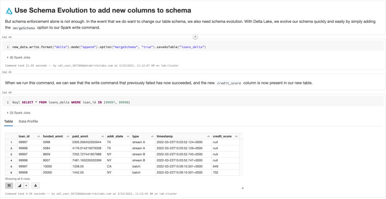Screen dimensions: 386x199
Task: Click into the mergeSchema write command code
Action: (109, 47)
